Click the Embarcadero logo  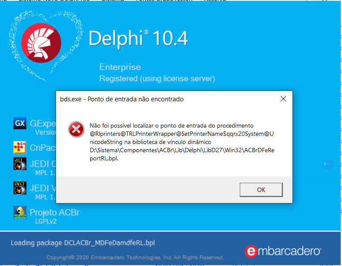tap(283, 251)
